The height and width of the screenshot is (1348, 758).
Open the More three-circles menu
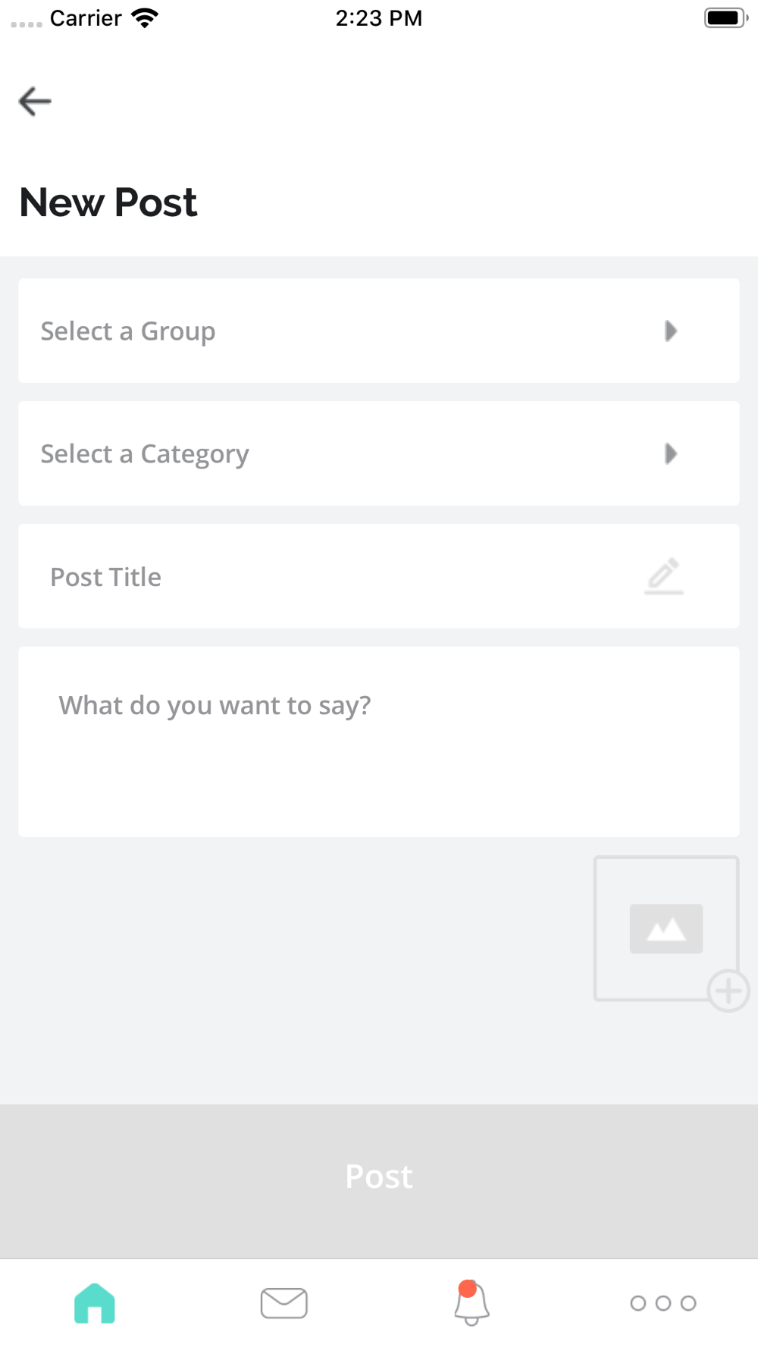click(663, 1303)
